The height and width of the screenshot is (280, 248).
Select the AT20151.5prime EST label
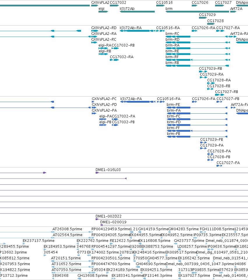[x=66, y=258]
